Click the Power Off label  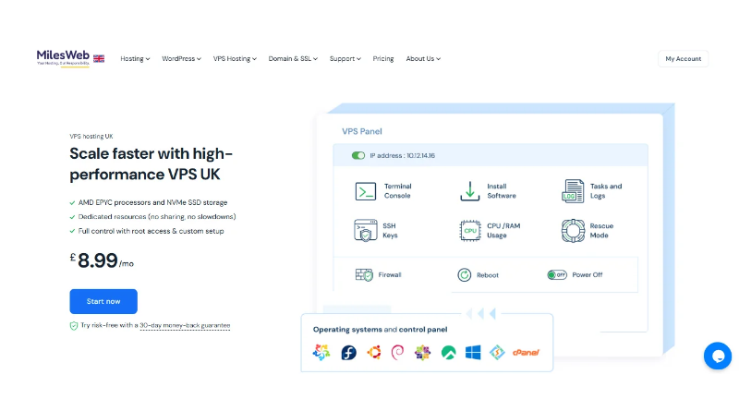[588, 275]
